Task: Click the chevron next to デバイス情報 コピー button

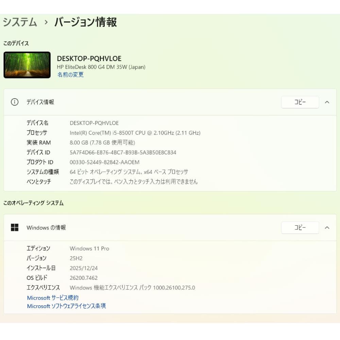Action: tap(327, 102)
